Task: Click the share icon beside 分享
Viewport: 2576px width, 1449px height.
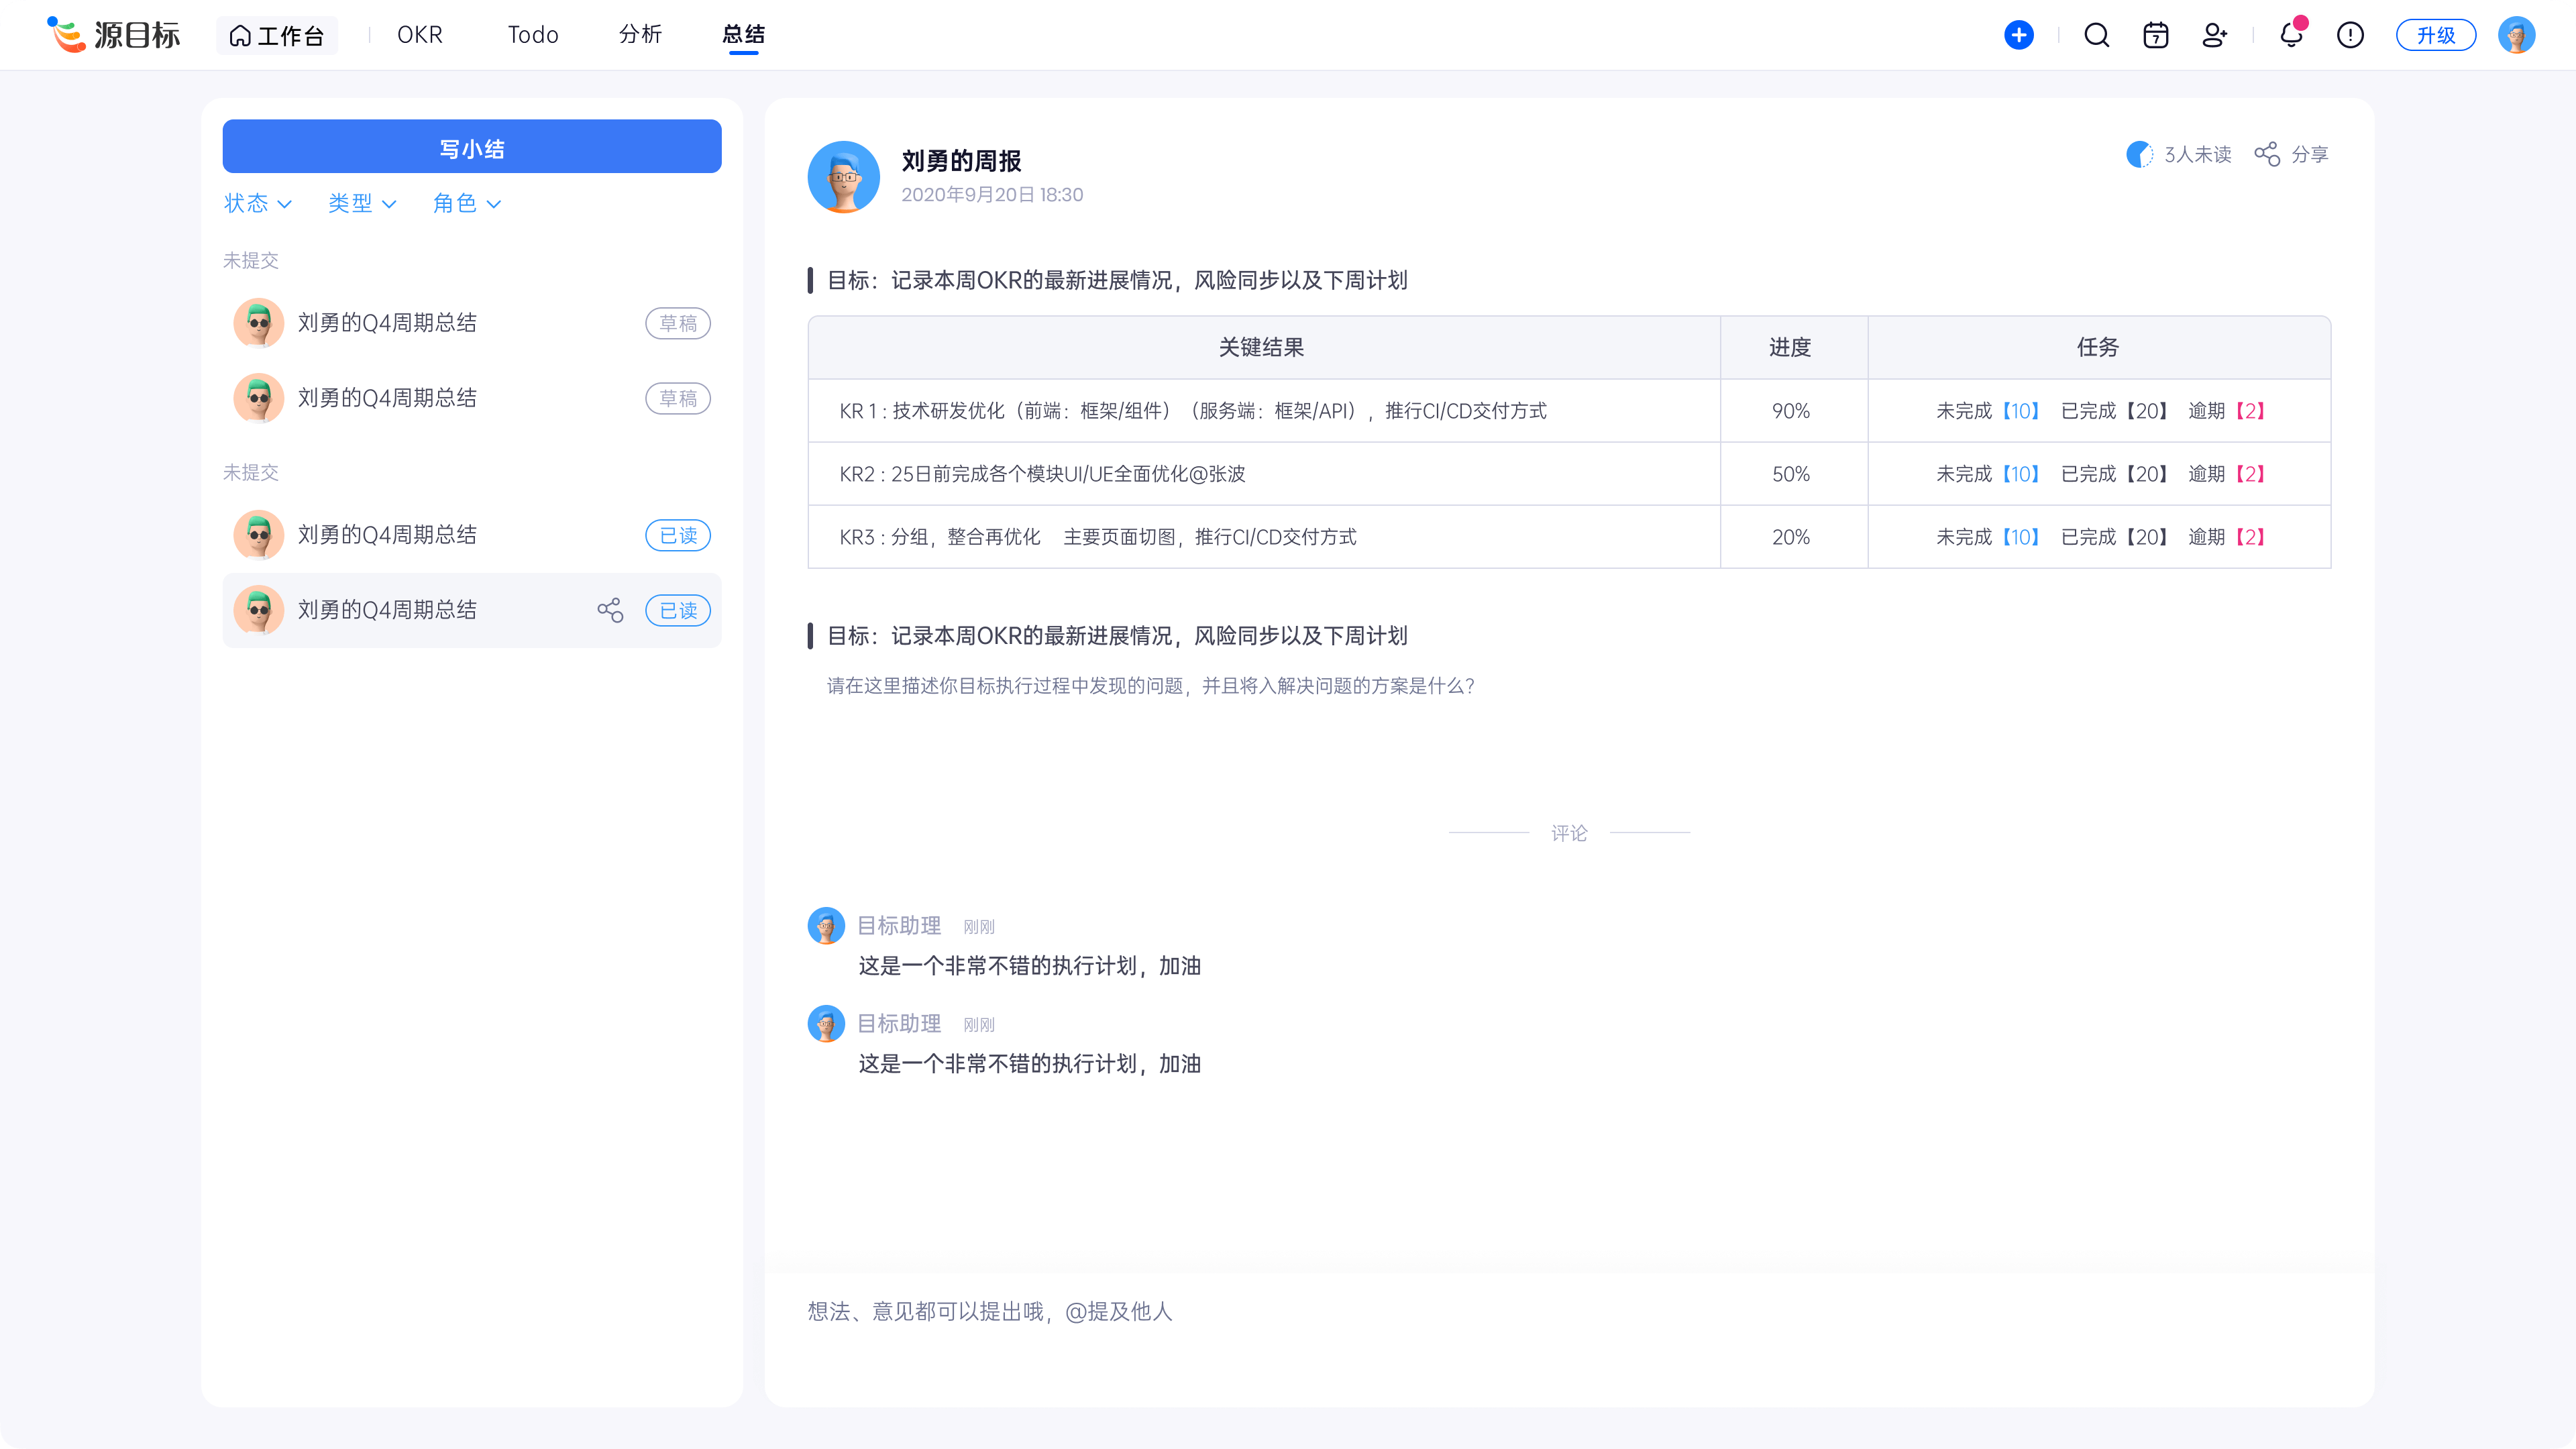Action: pos(2267,154)
